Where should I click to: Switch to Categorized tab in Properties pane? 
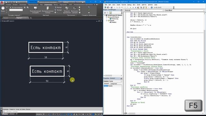coord(114,84)
